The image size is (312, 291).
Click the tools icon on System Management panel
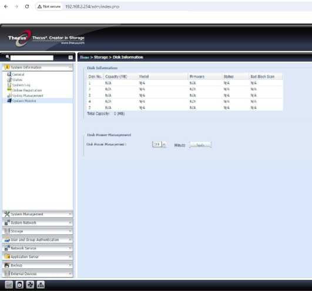[7, 214]
